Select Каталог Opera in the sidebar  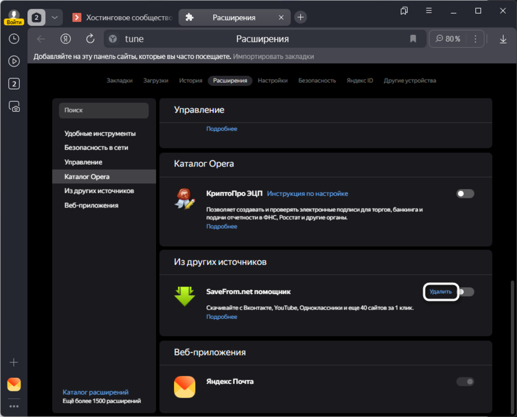[104, 176]
